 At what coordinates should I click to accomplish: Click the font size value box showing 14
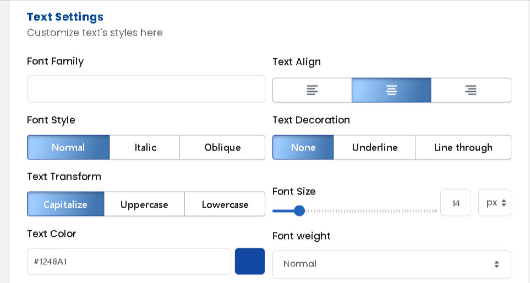tap(456, 203)
